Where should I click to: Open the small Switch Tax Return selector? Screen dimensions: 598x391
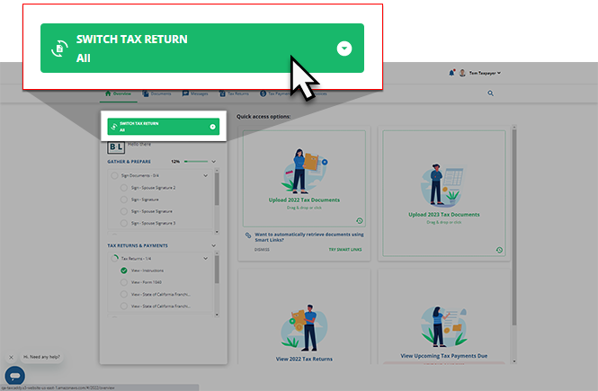[x=164, y=127]
